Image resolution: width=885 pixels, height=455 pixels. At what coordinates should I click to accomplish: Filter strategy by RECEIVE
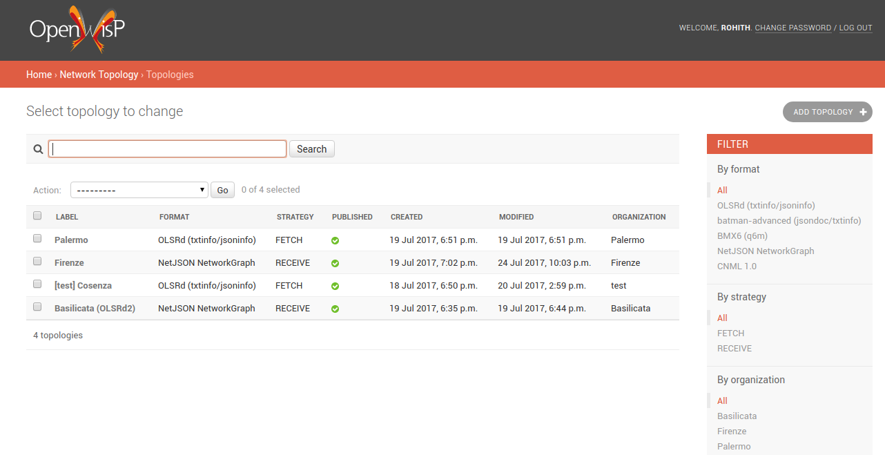(735, 349)
